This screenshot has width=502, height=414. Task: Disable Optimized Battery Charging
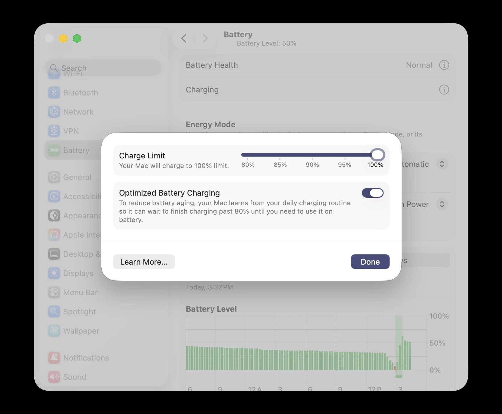click(373, 193)
